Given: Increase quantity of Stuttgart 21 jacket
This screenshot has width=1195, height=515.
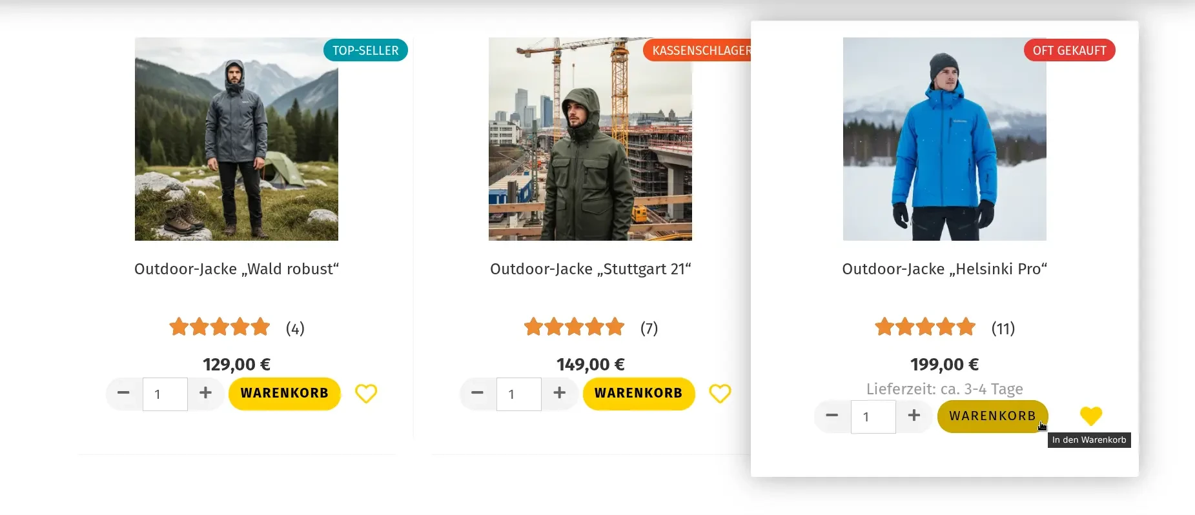Looking at the screenshot, I should 559,394.
